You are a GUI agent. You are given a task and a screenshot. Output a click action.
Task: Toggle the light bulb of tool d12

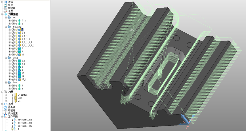(x=13, y=98)
